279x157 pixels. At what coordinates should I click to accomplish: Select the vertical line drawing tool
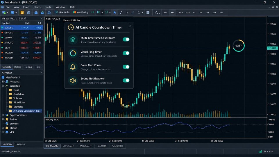127,13
